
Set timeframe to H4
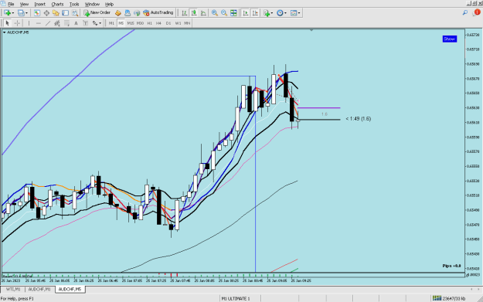tap(159, 23)
